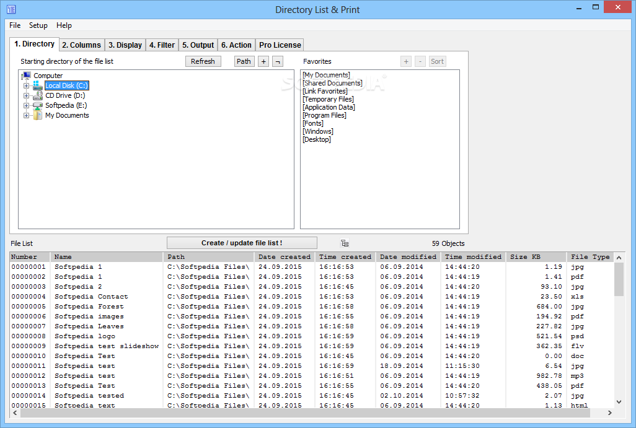
Task: Click the file list scroll down arrow
Action: pyautogui.click(x=619, y=402)
